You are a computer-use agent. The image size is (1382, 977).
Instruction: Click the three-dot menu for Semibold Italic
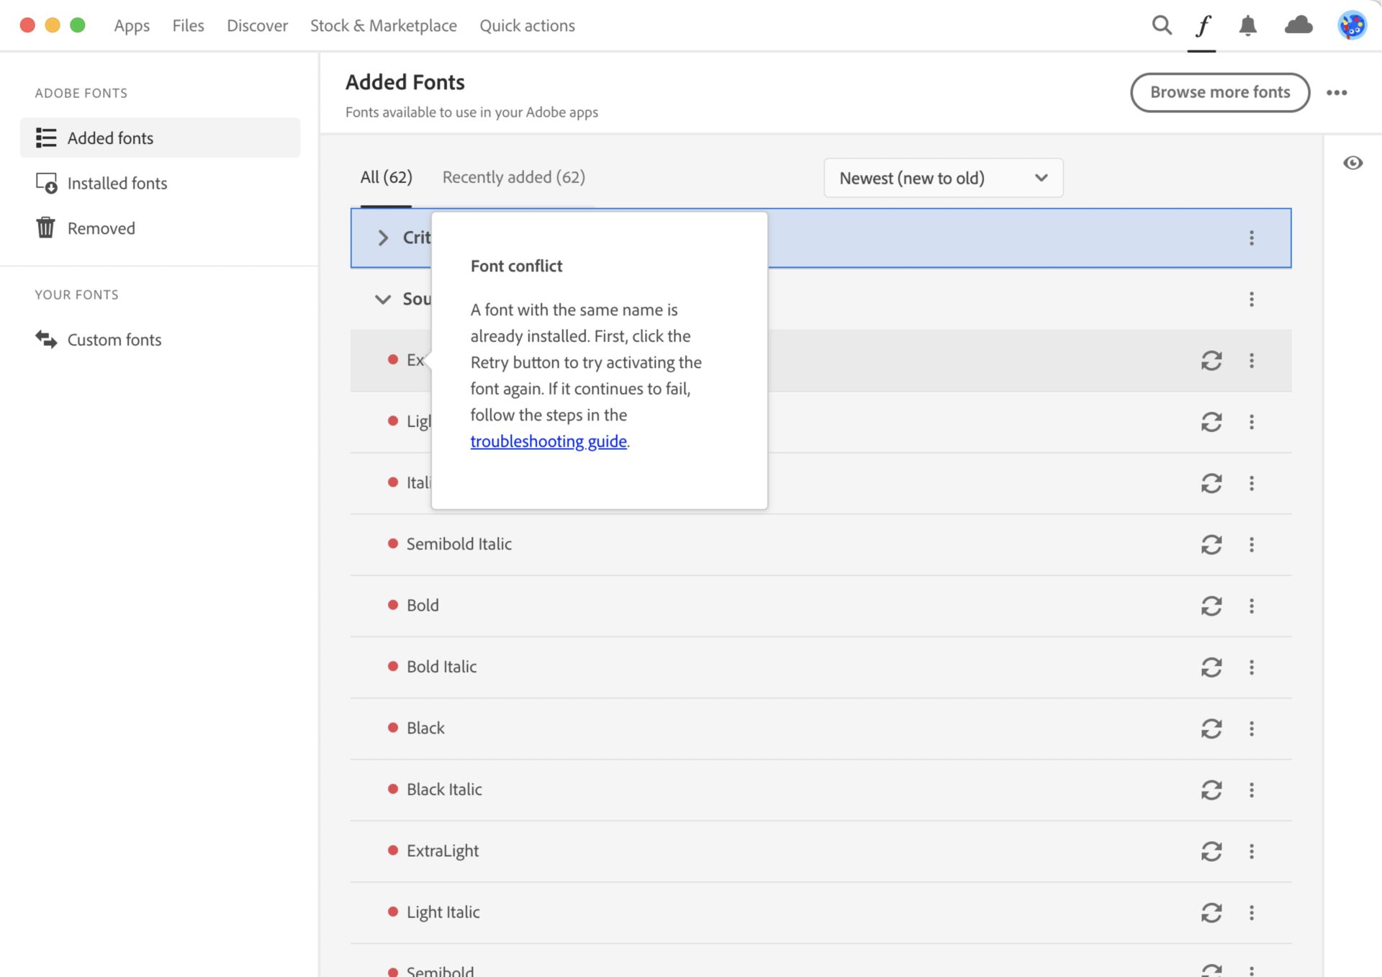click(x=1251, y=544)
